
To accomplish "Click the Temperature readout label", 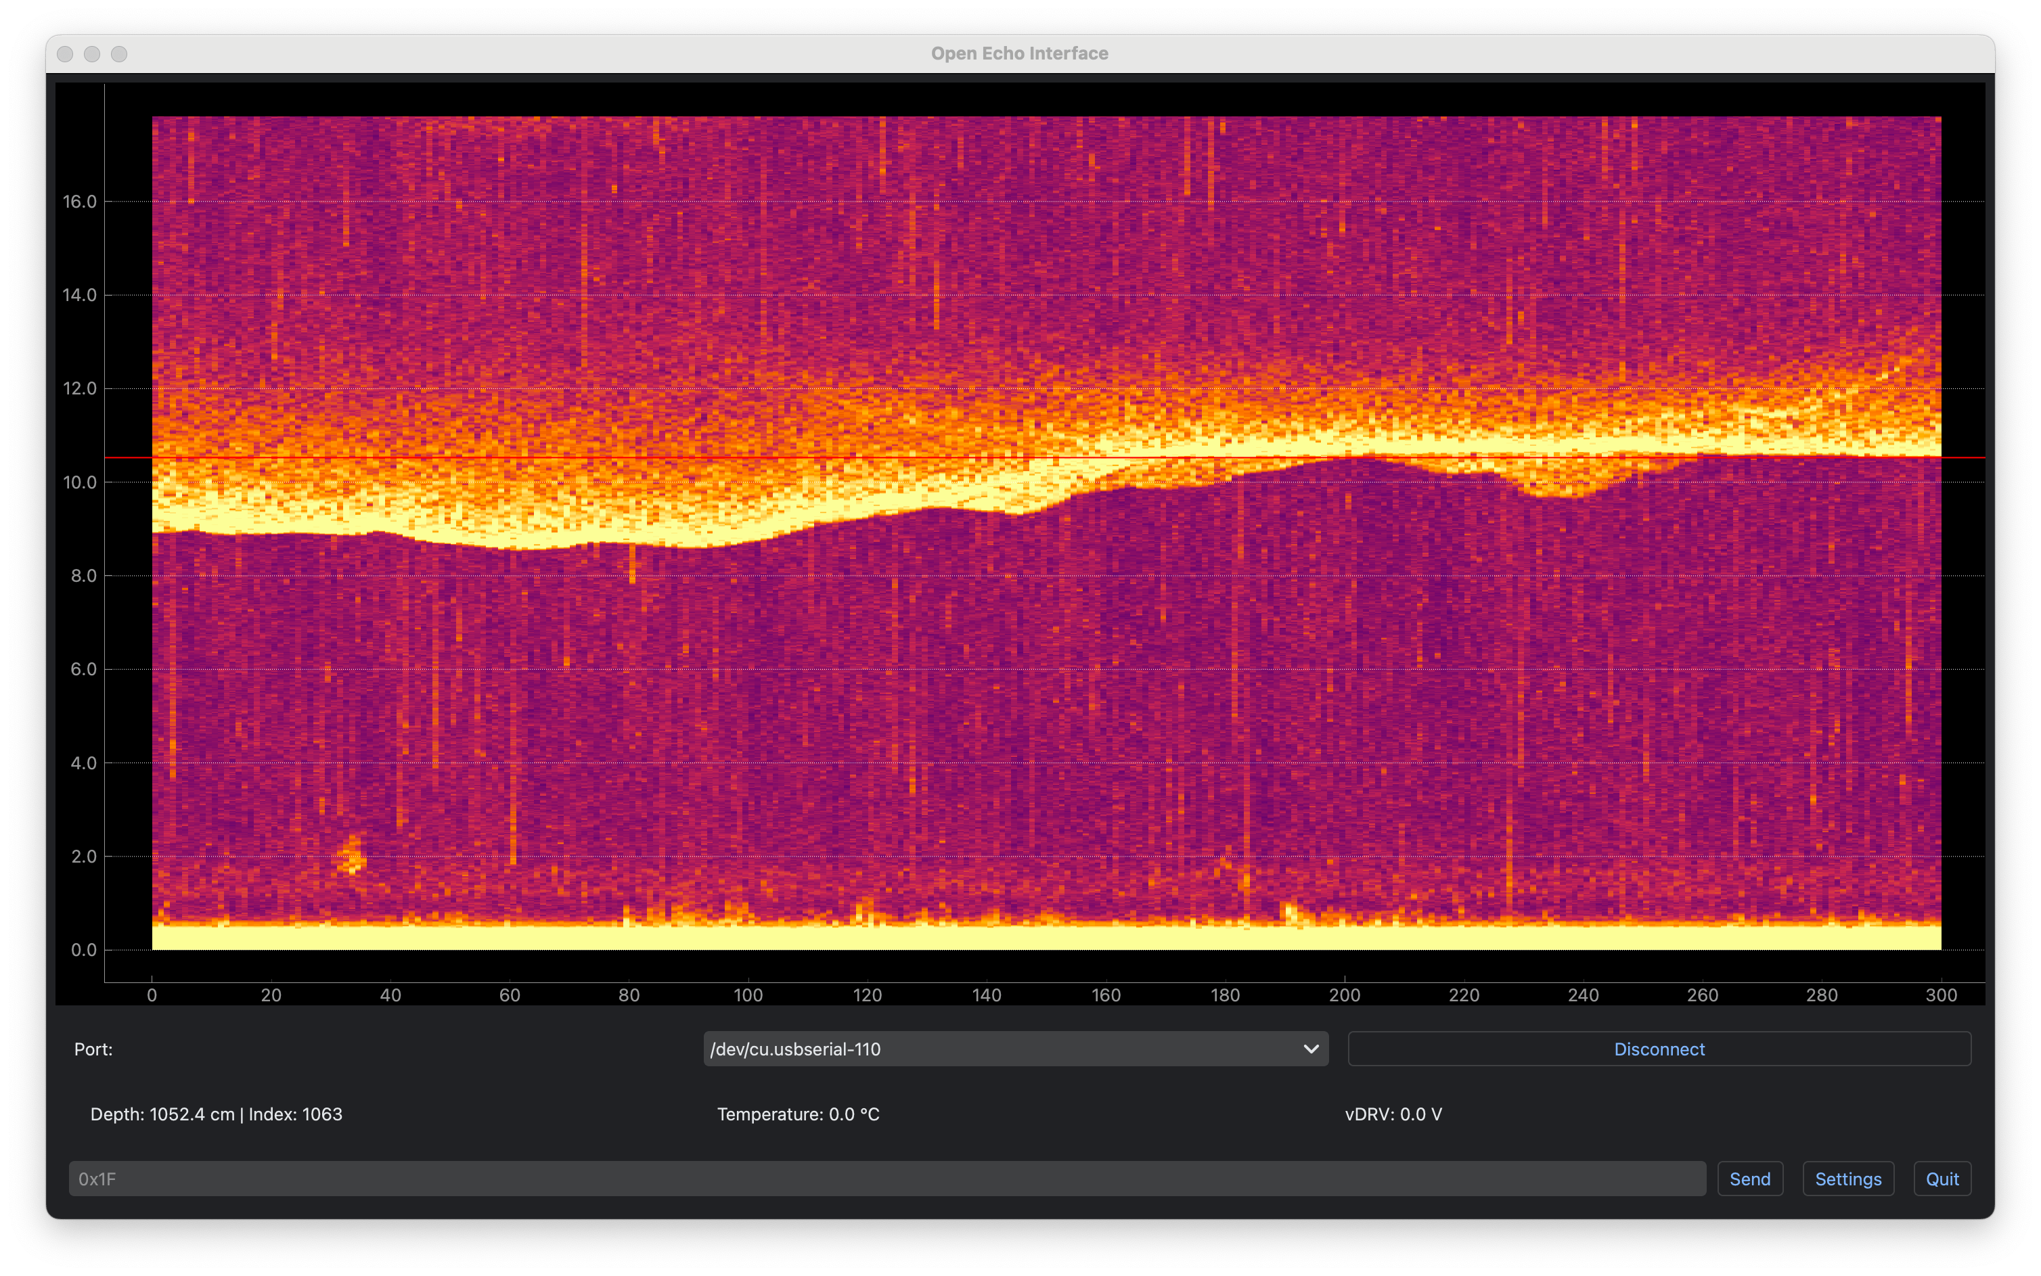I will coord(798,1114).
